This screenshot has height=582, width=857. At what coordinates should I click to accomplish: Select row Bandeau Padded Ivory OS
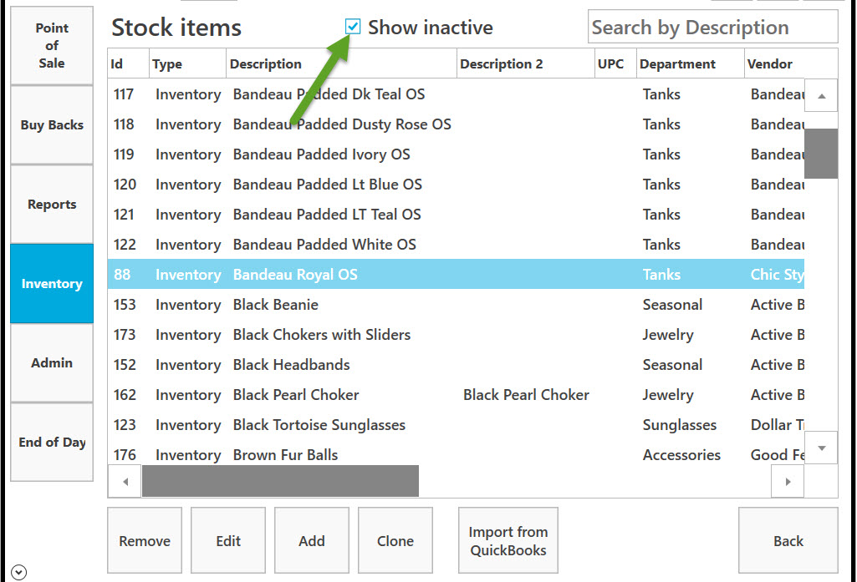tap(456, 154)
